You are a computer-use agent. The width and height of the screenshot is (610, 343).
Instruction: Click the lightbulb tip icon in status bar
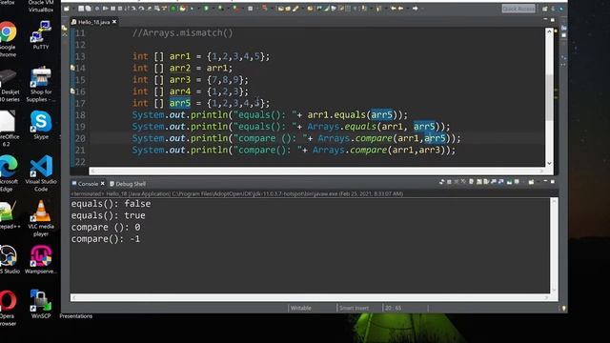[563, 308]
